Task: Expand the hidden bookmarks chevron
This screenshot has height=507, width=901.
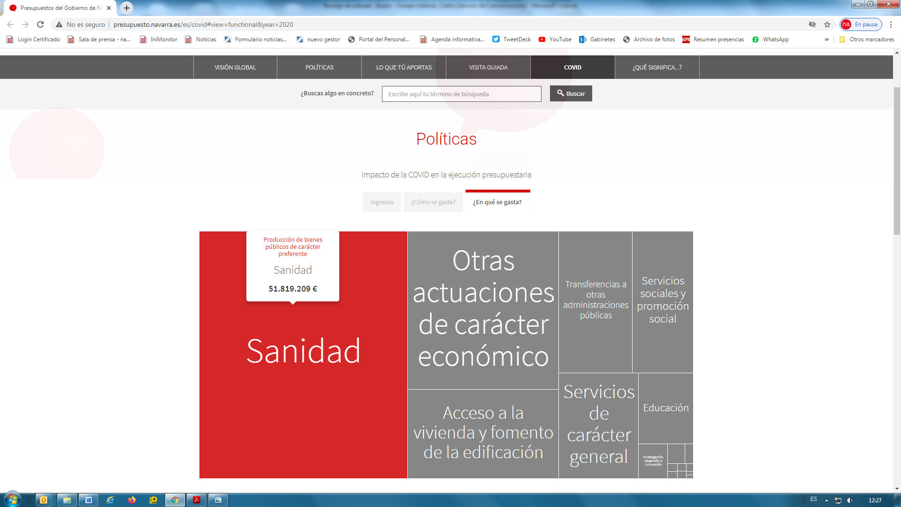Action: [827, 39]
